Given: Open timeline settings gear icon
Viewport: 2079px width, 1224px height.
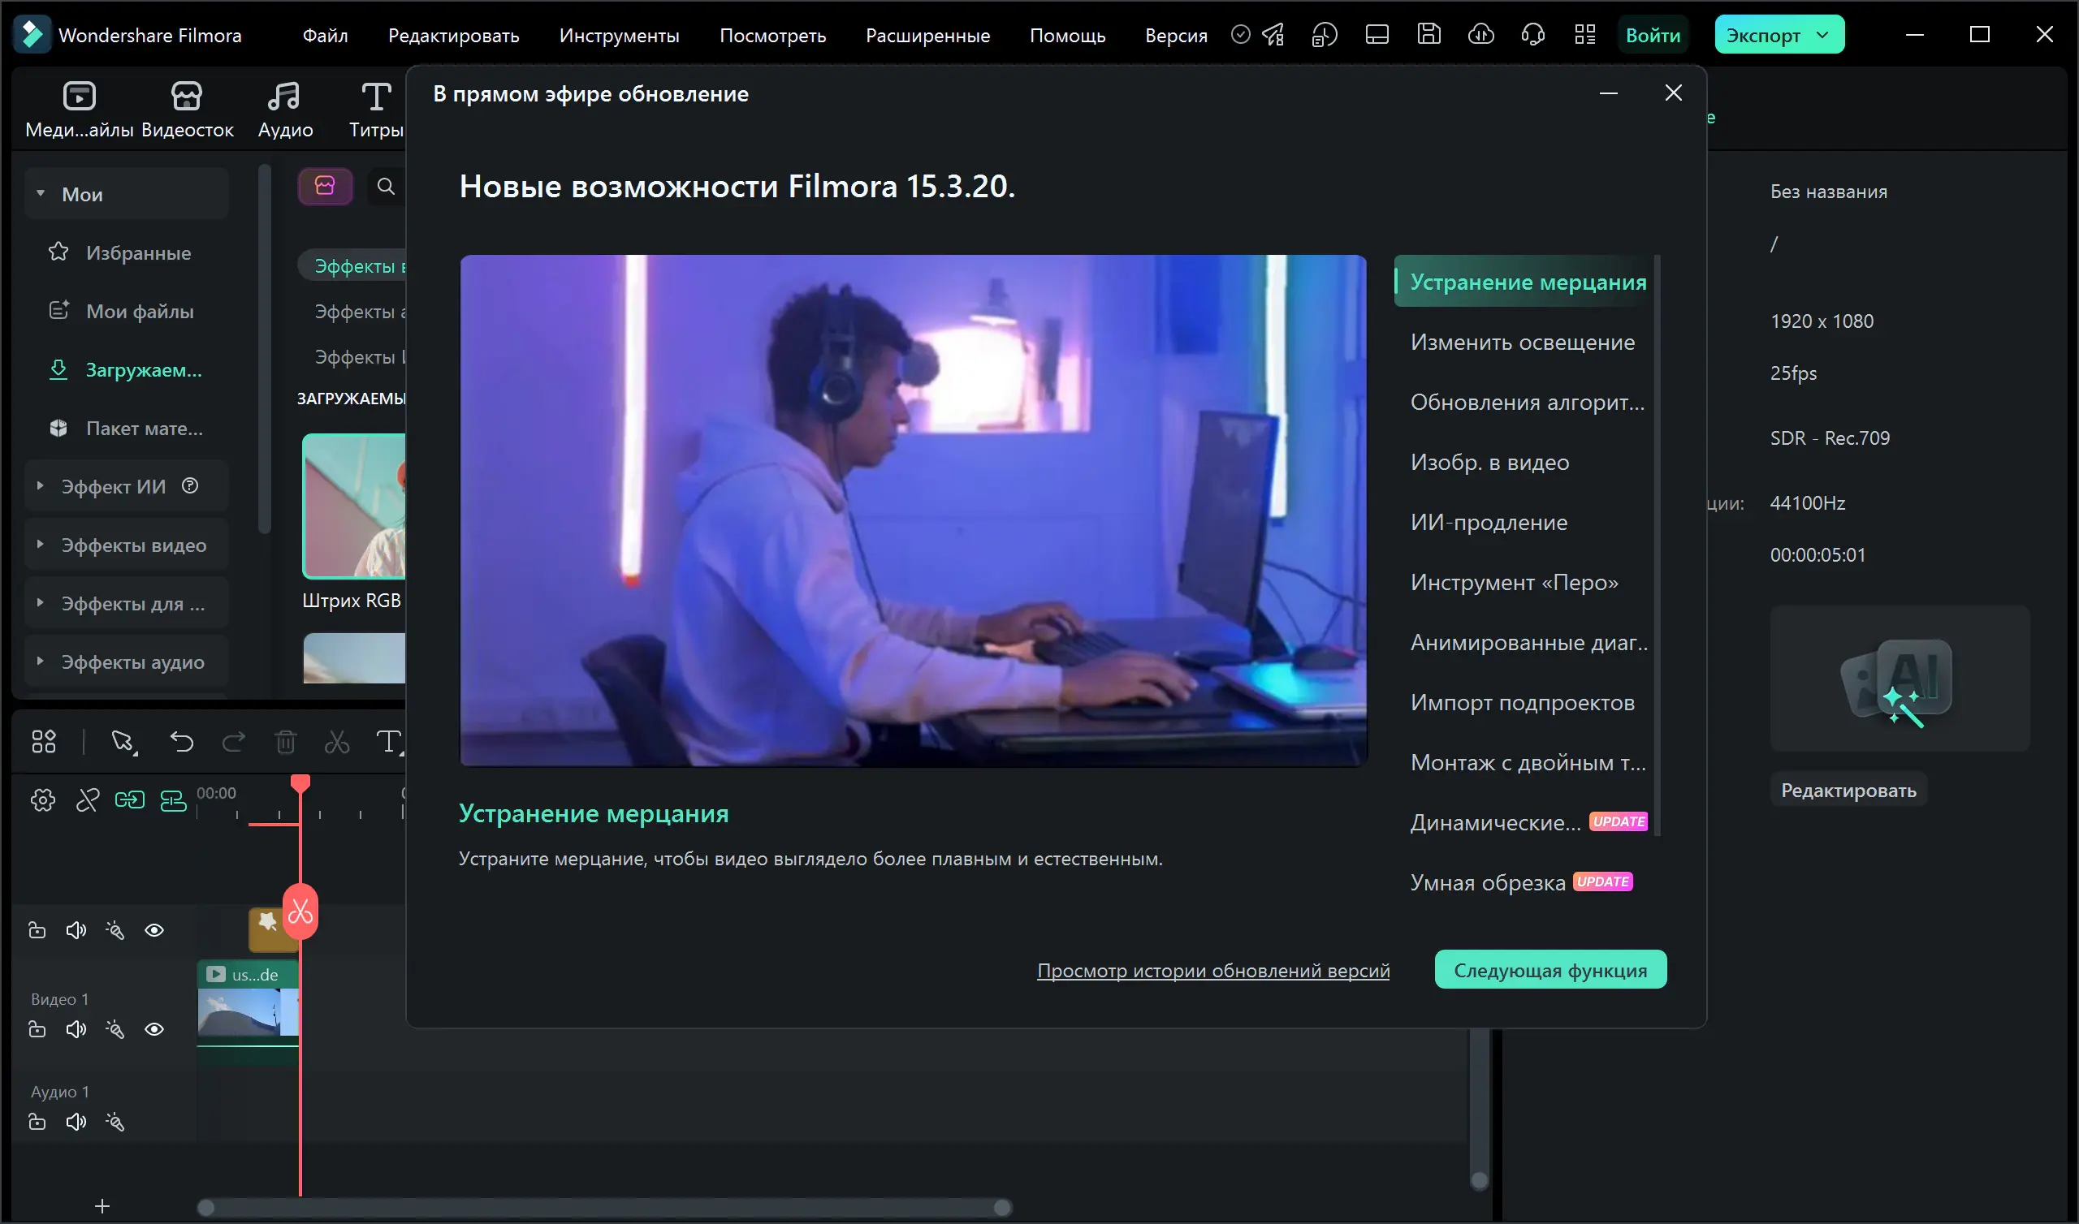Looking at the screenshot, I should (43, 800).
